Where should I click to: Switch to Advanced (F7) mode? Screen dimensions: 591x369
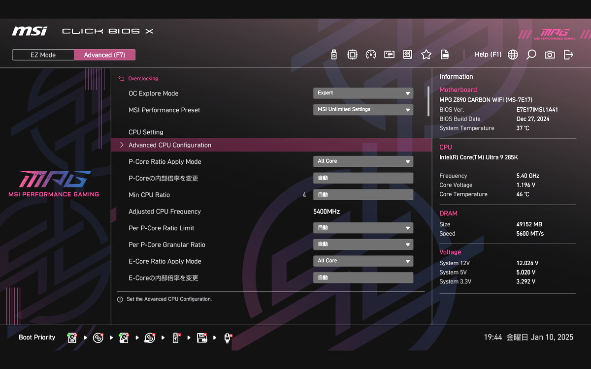[104, 55]
